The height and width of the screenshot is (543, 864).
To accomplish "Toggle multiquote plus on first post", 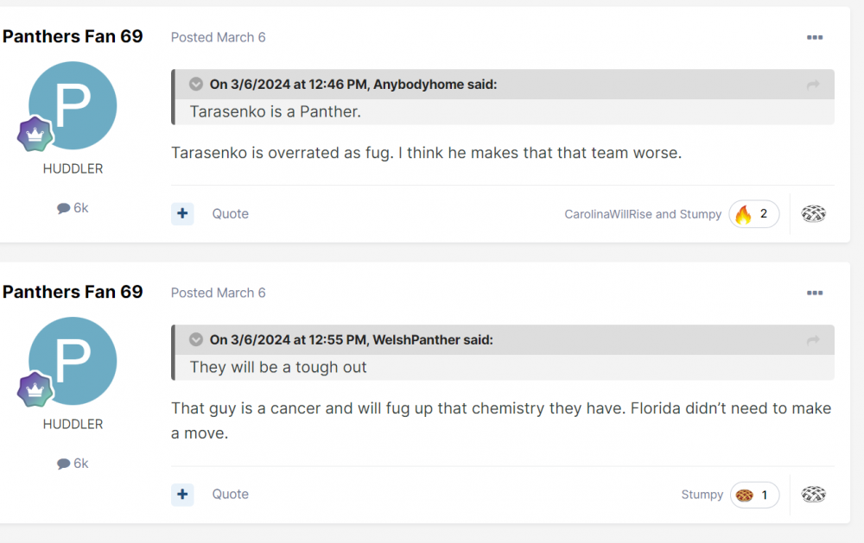I will 182,214.
